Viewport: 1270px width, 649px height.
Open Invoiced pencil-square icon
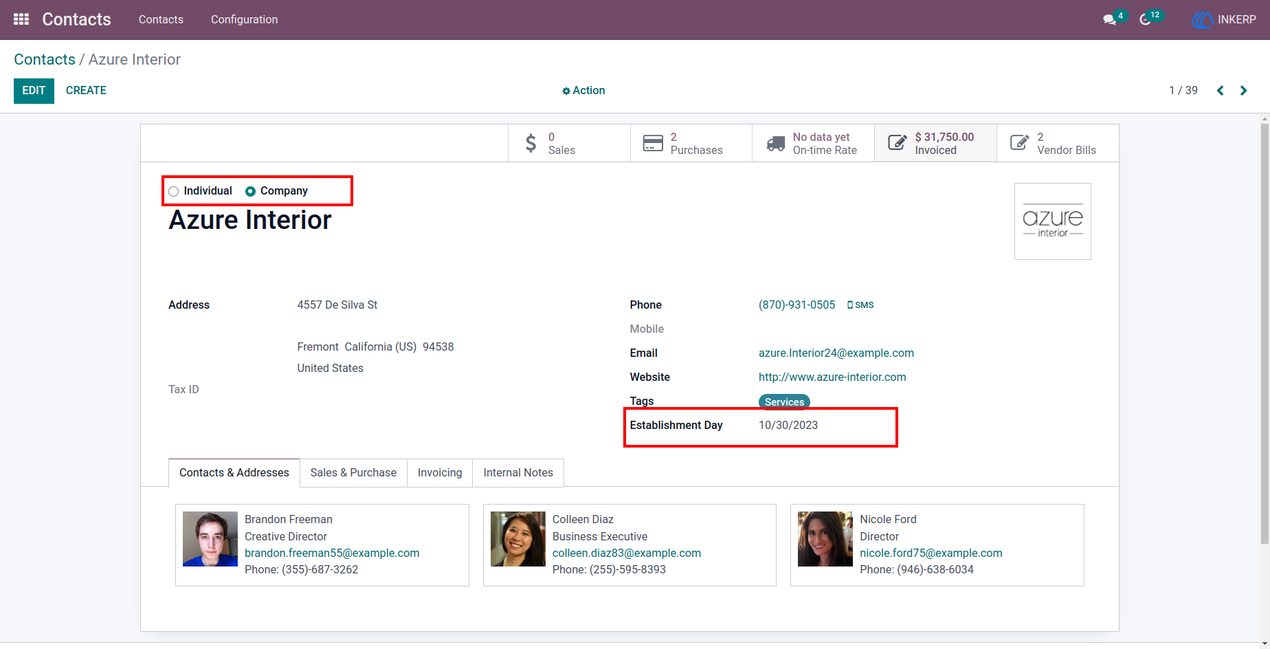click(x=897, y=142)
